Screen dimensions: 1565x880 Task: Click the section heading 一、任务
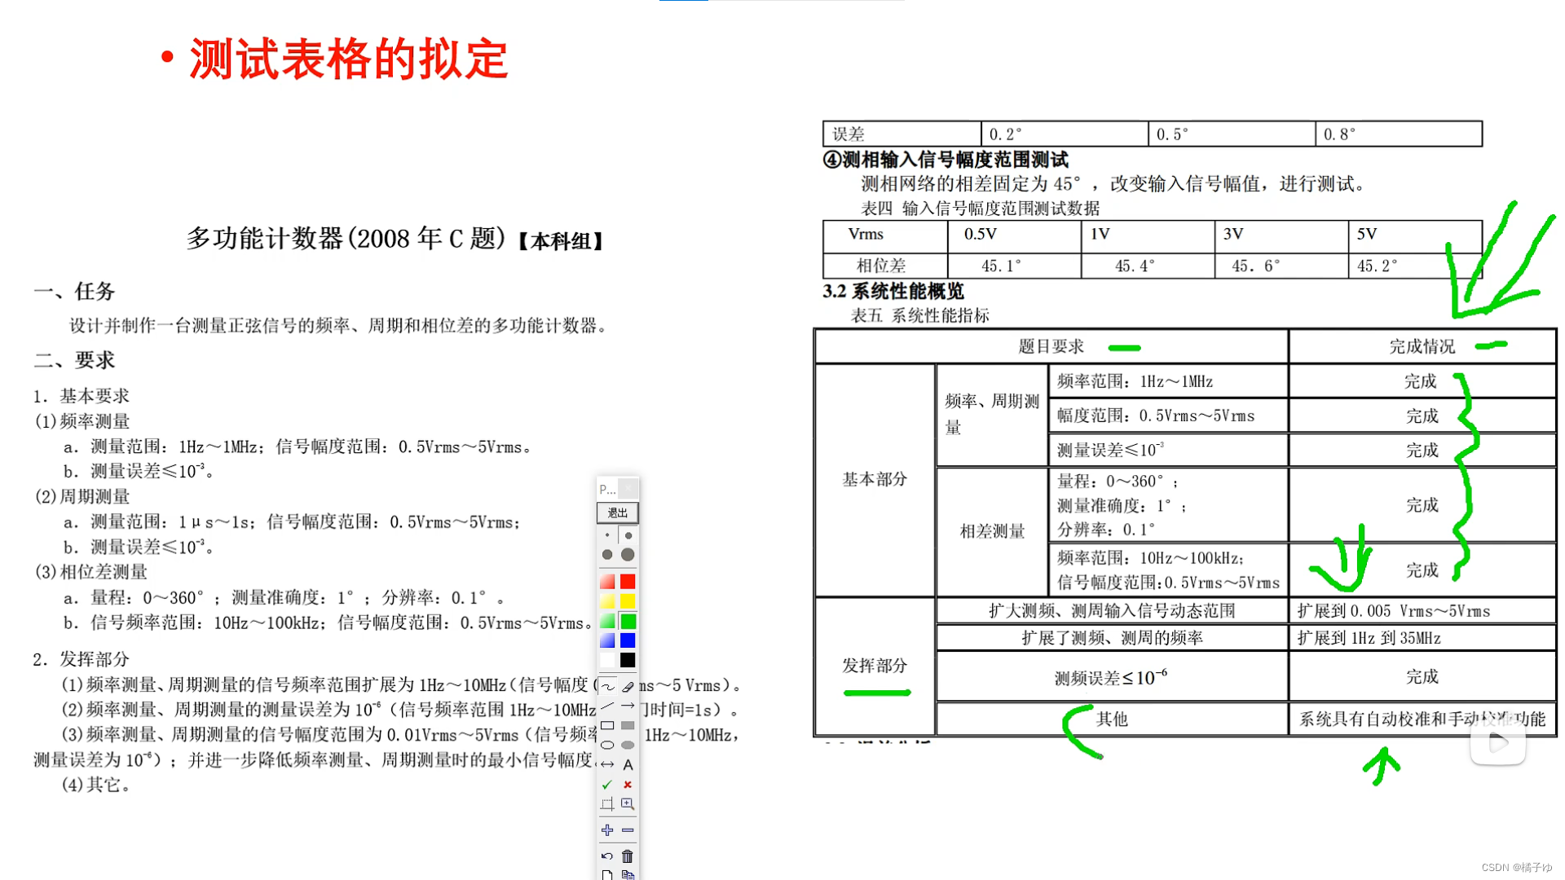[74, 291]
